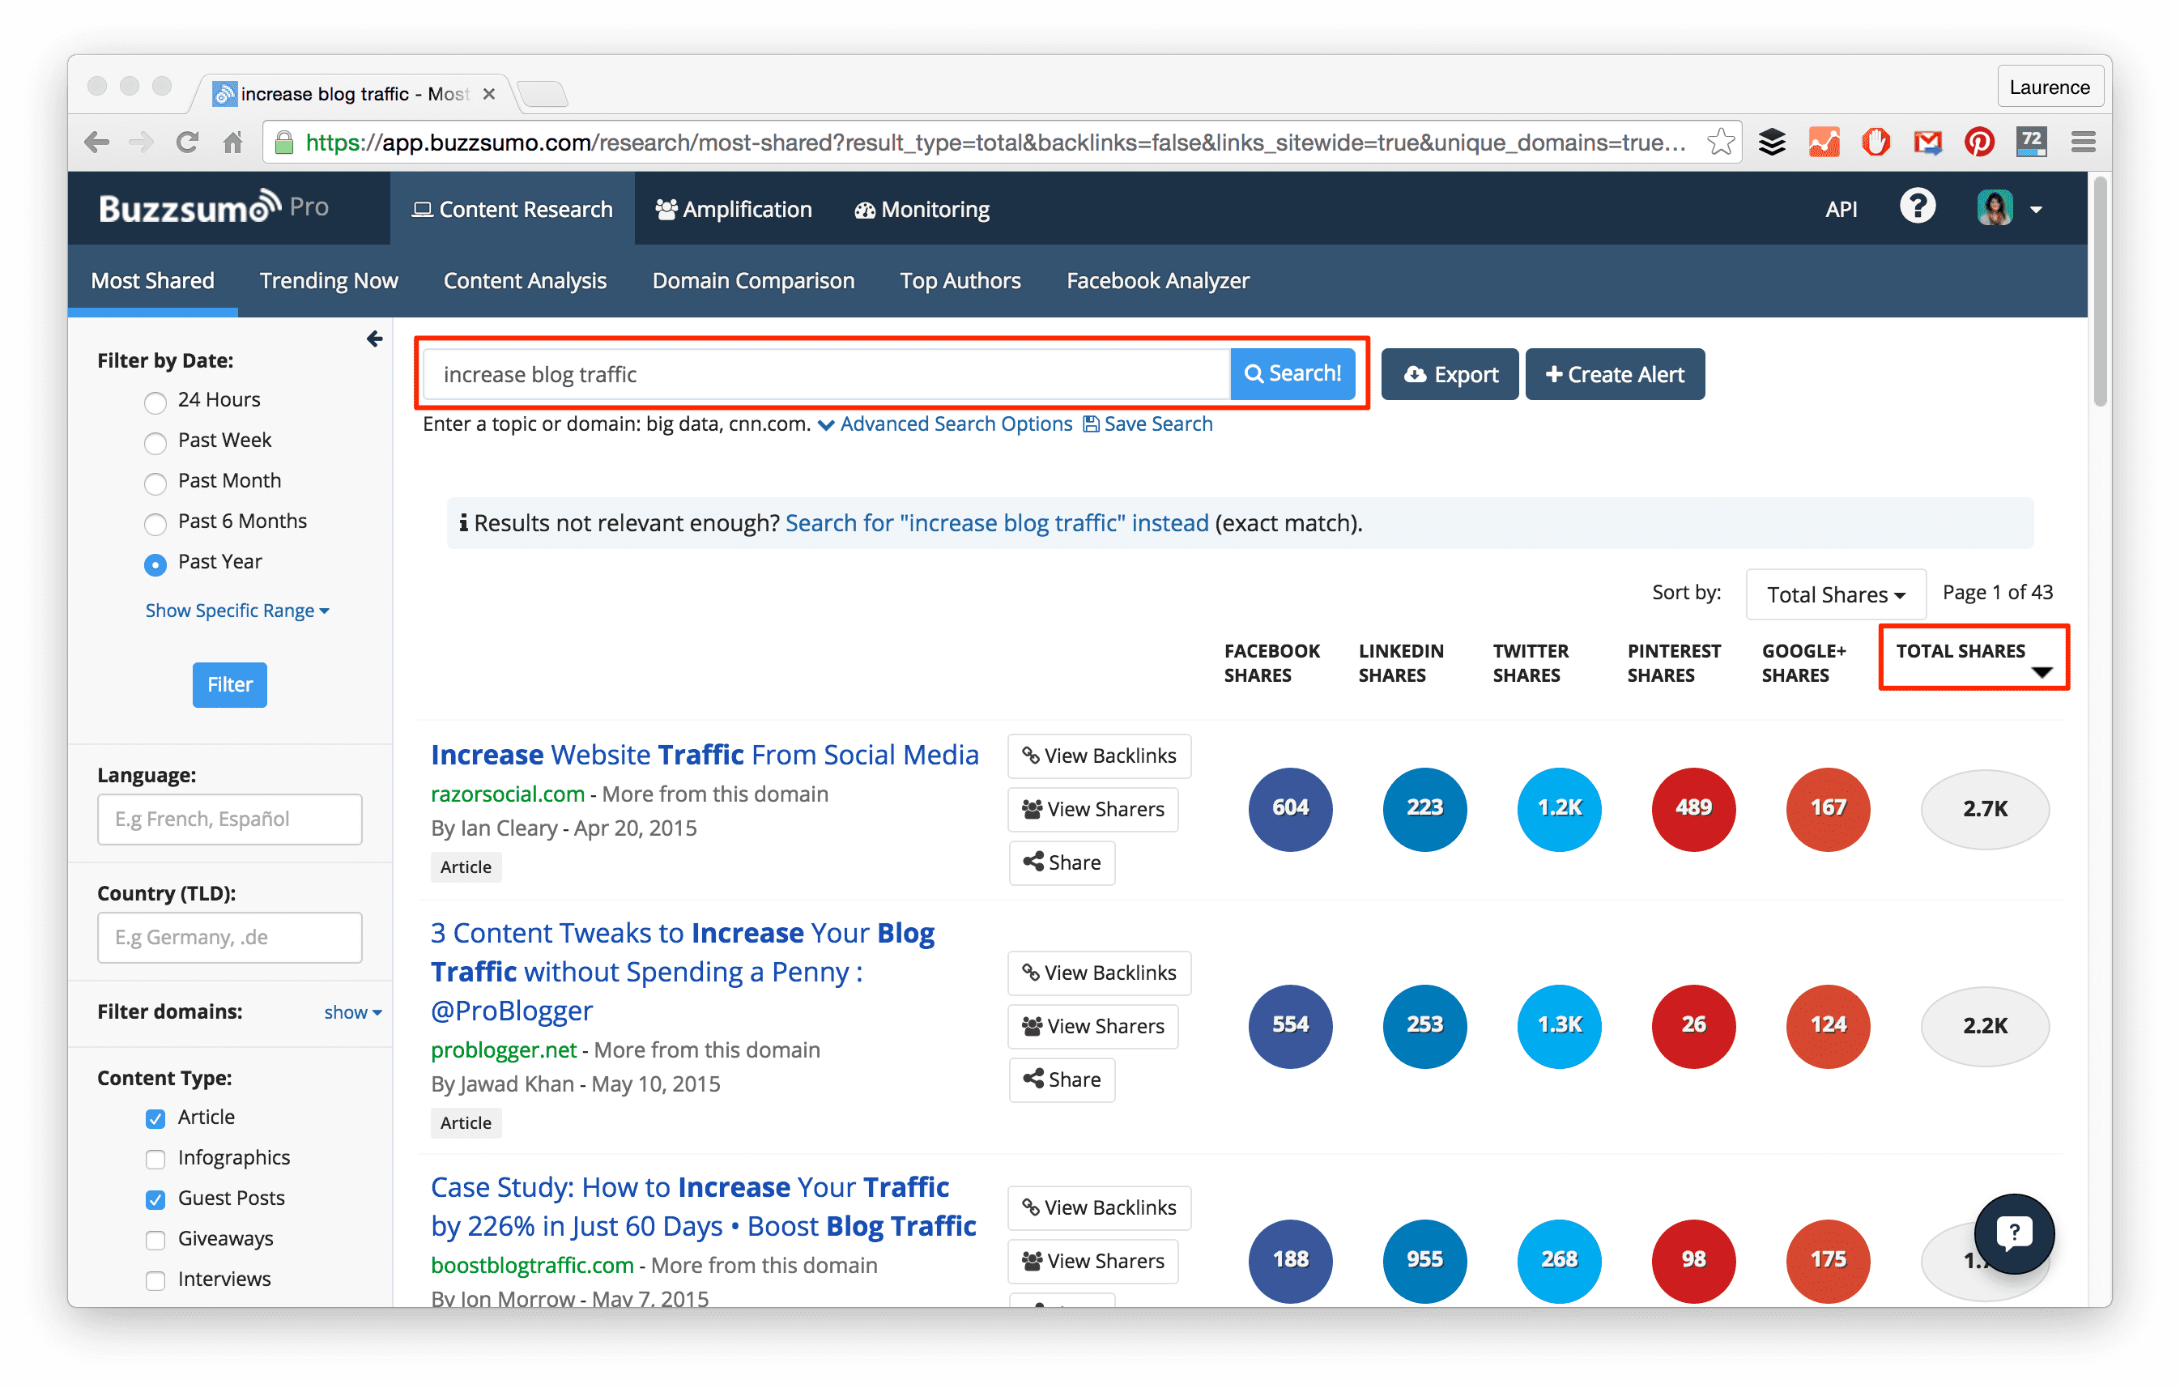2180x1388 pixels.
Task: Collapse the filter sidebar with left arrow
Action: (x=374, y=339)
